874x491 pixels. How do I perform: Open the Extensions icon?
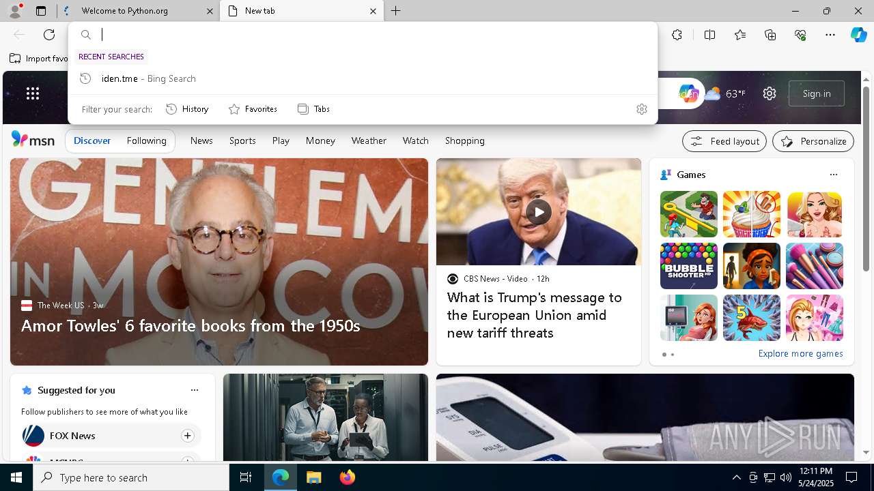(677, 35)
